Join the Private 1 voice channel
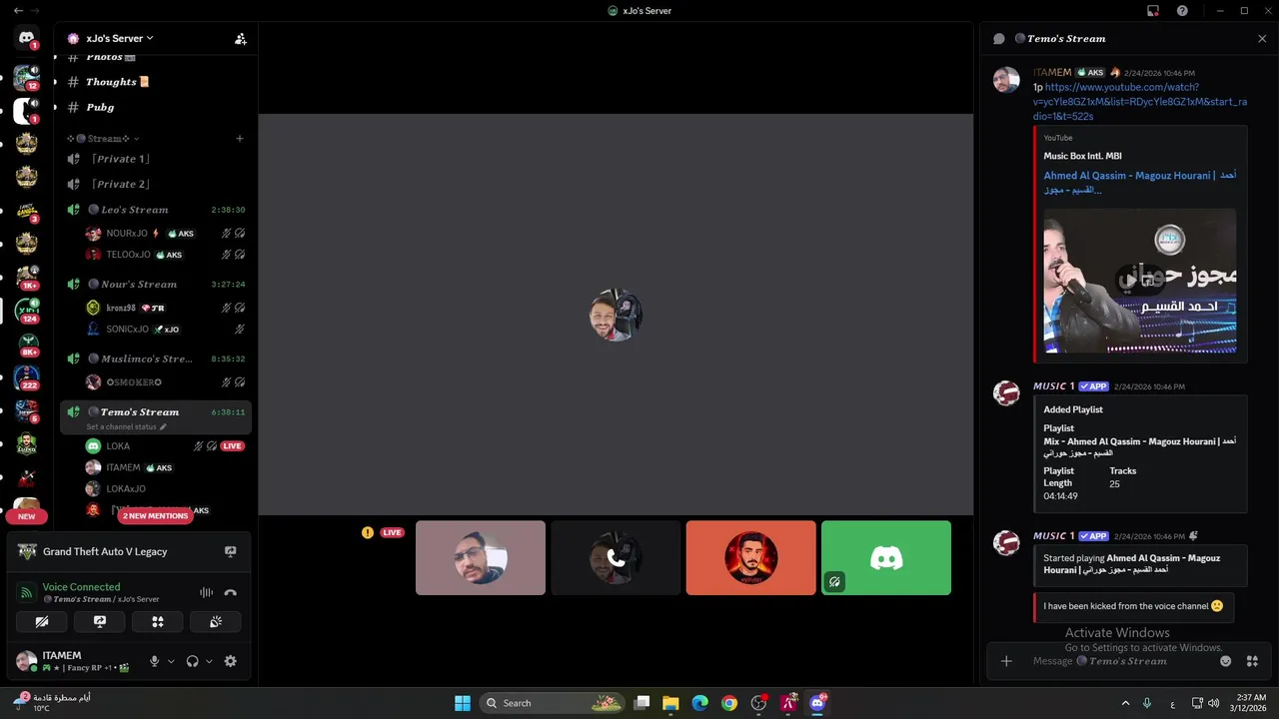Image resolution: width=1279 pixels, height=719 pixels. [x=120, y=159]
